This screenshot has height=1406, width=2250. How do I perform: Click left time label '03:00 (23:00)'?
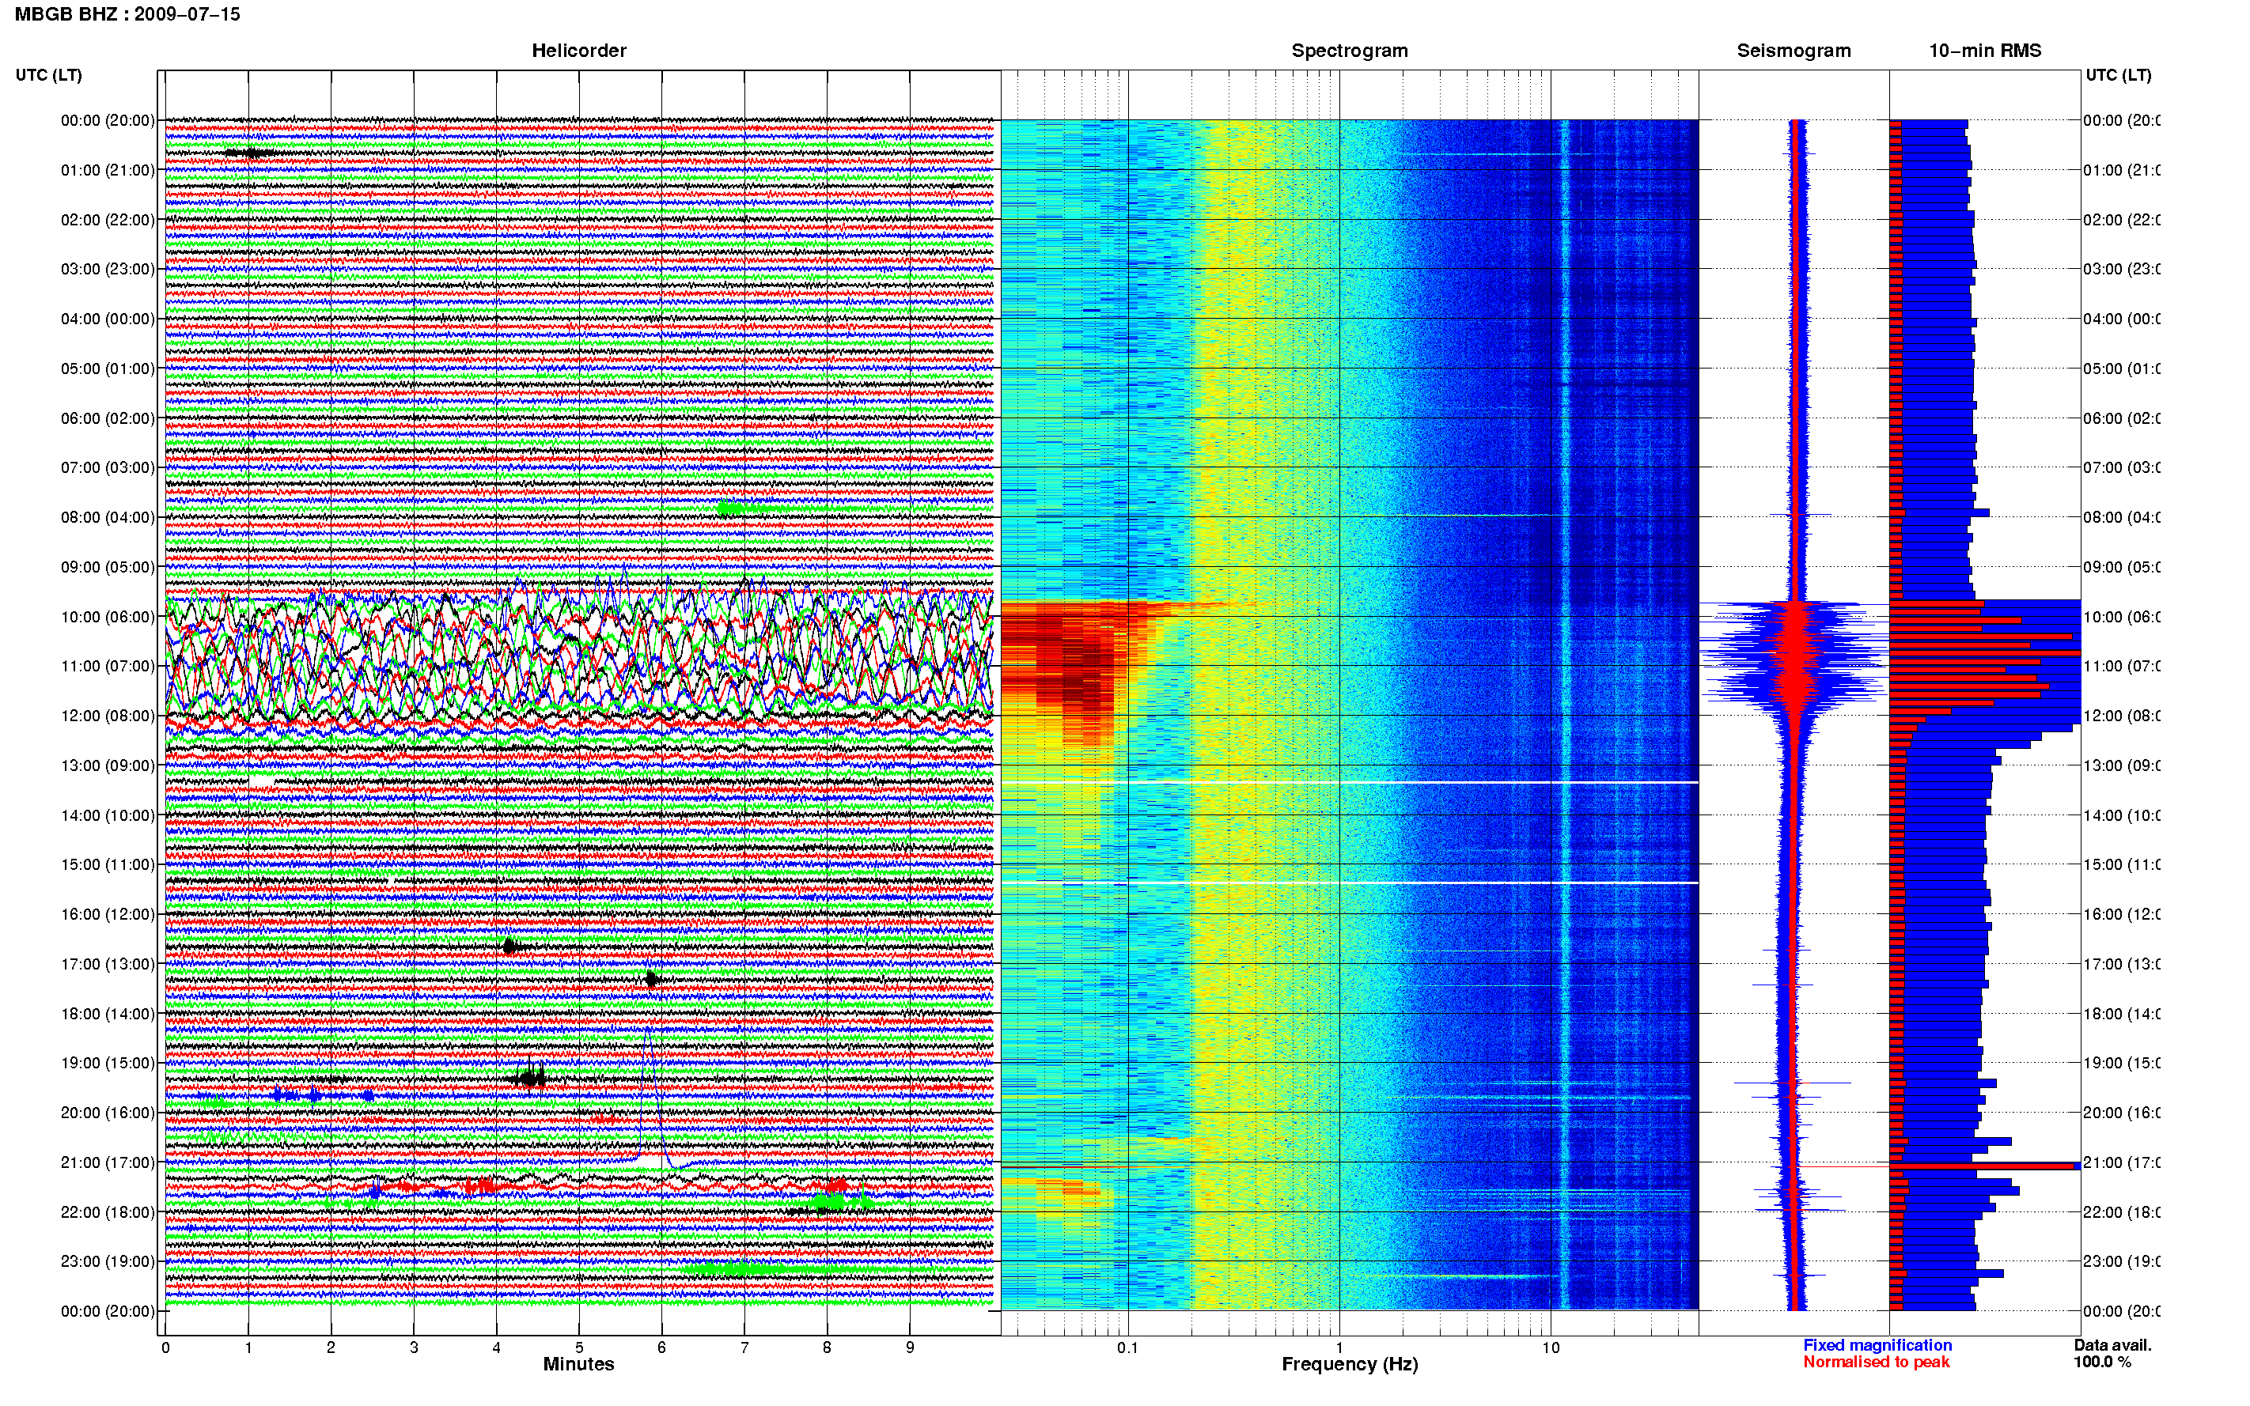click(x=108, y=269)
